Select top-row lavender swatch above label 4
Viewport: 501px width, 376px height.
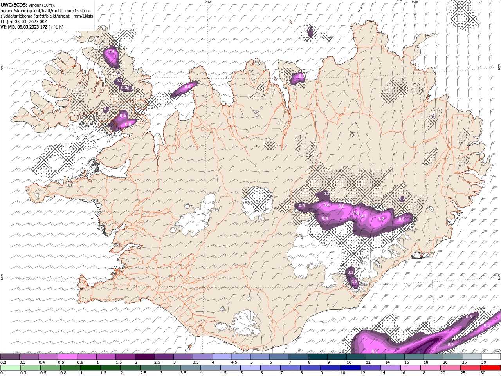click(x=221, y=356)
